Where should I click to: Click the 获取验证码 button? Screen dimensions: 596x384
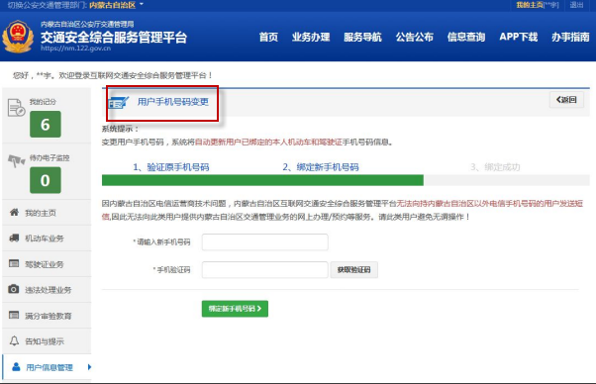[353, 269]
